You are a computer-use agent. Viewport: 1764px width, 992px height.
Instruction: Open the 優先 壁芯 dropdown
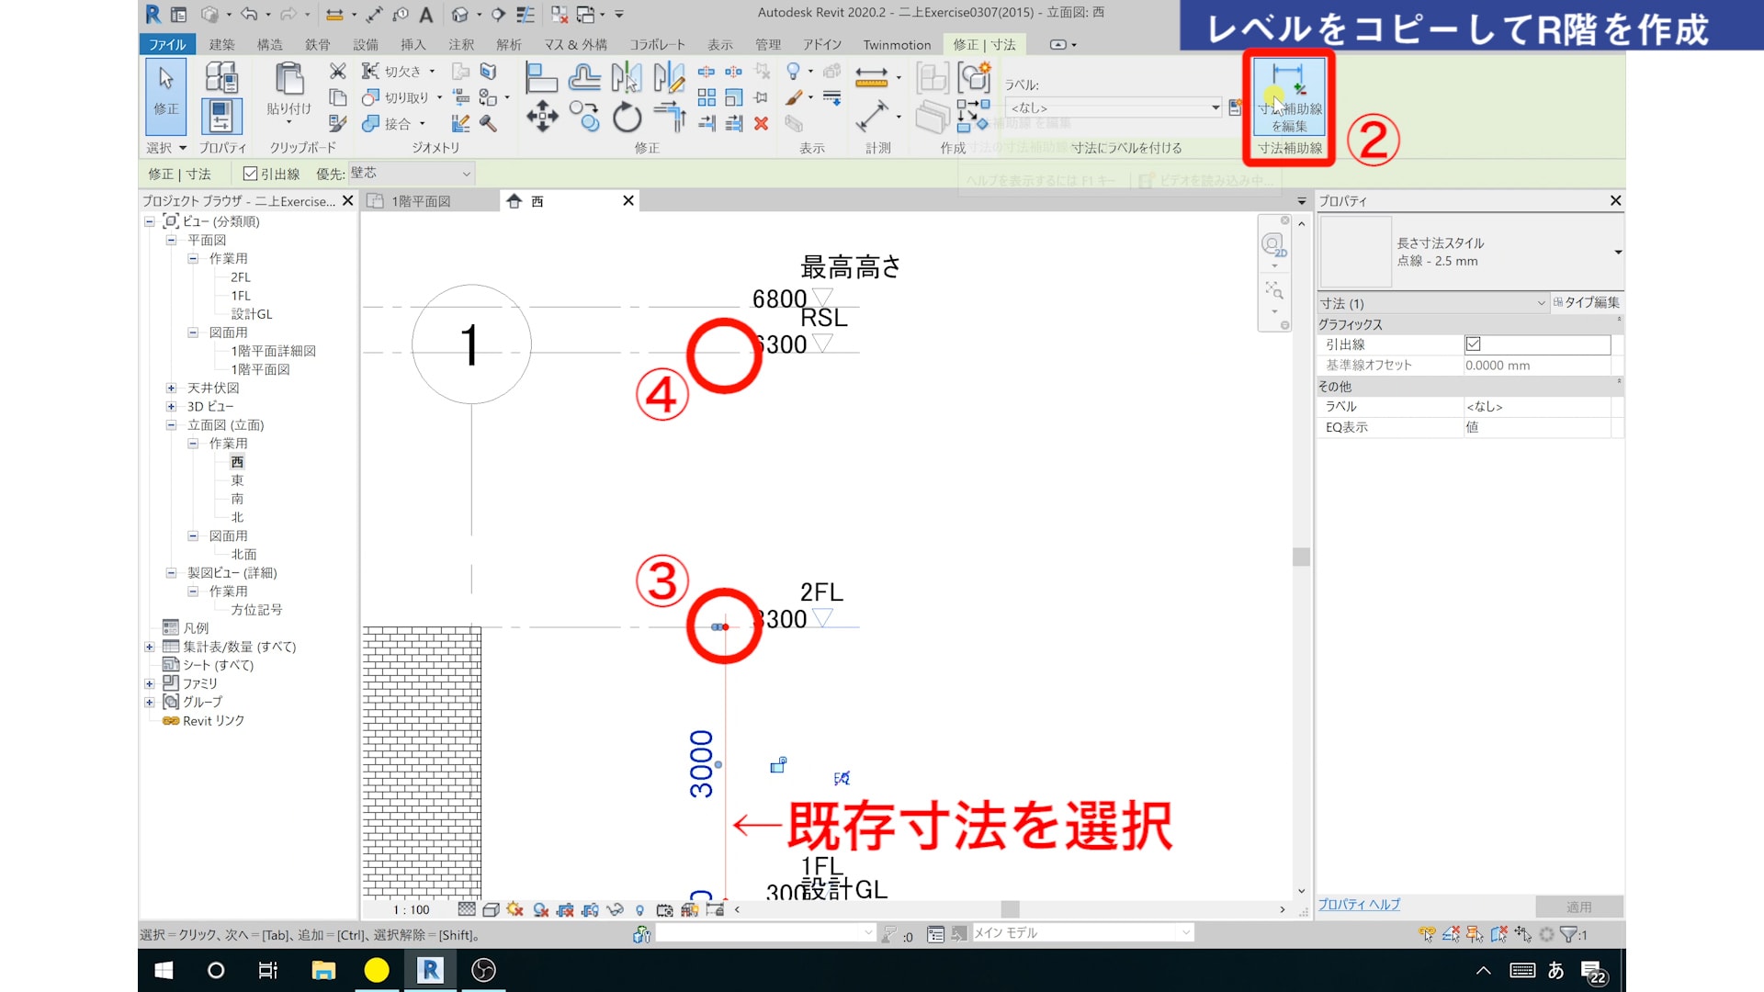[x=411, y=174]
